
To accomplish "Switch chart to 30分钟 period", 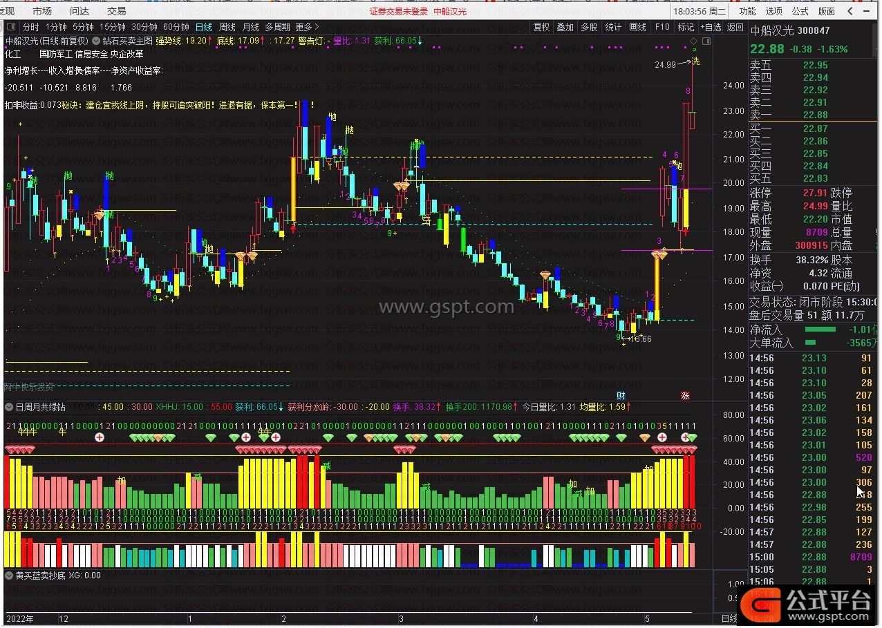I will [144, 28].
